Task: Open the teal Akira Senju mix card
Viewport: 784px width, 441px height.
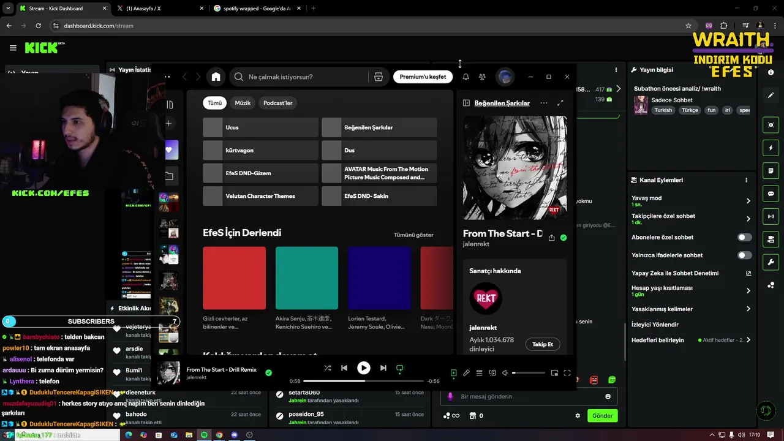Action: pos(307,278)
